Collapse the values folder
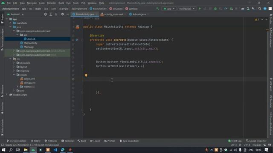The width and height of the screenshot is (273, 153). (14, 75)
